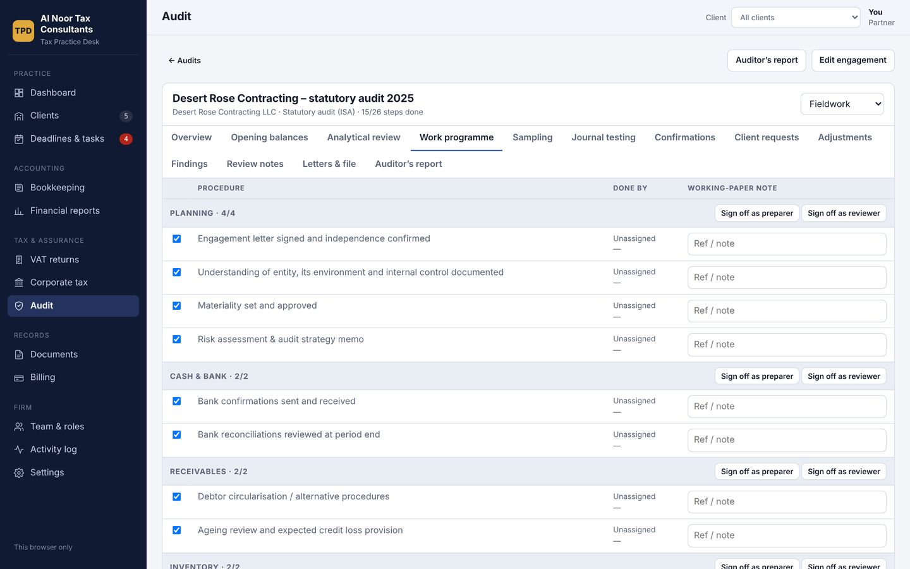Click note field for Bank reconciliations reviewed

click(x=787, y=440)
